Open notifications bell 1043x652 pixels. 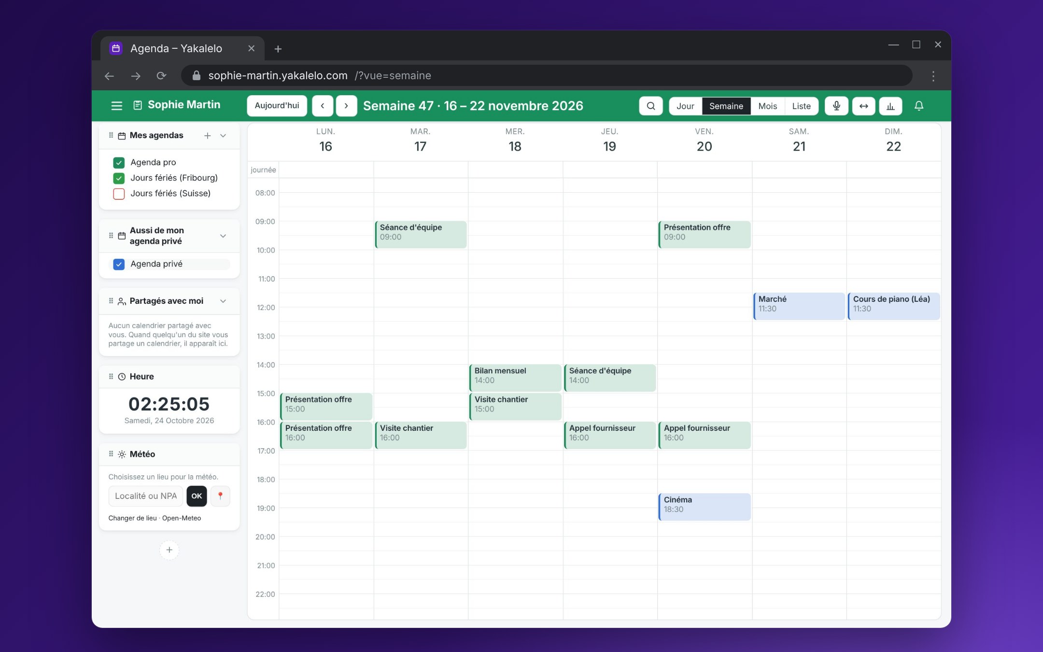[x=918, y=106]
